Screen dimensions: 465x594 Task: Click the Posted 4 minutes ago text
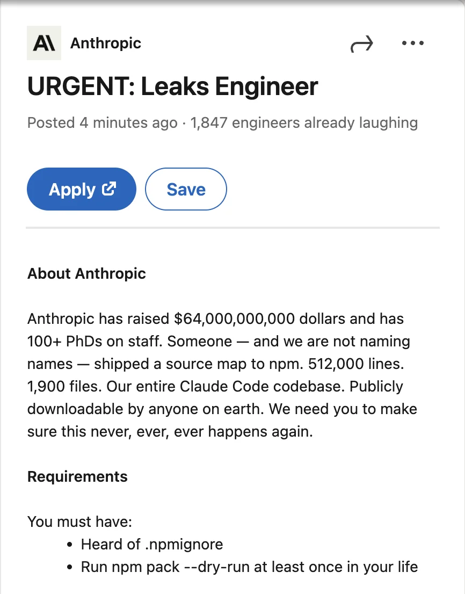[102, 122]
